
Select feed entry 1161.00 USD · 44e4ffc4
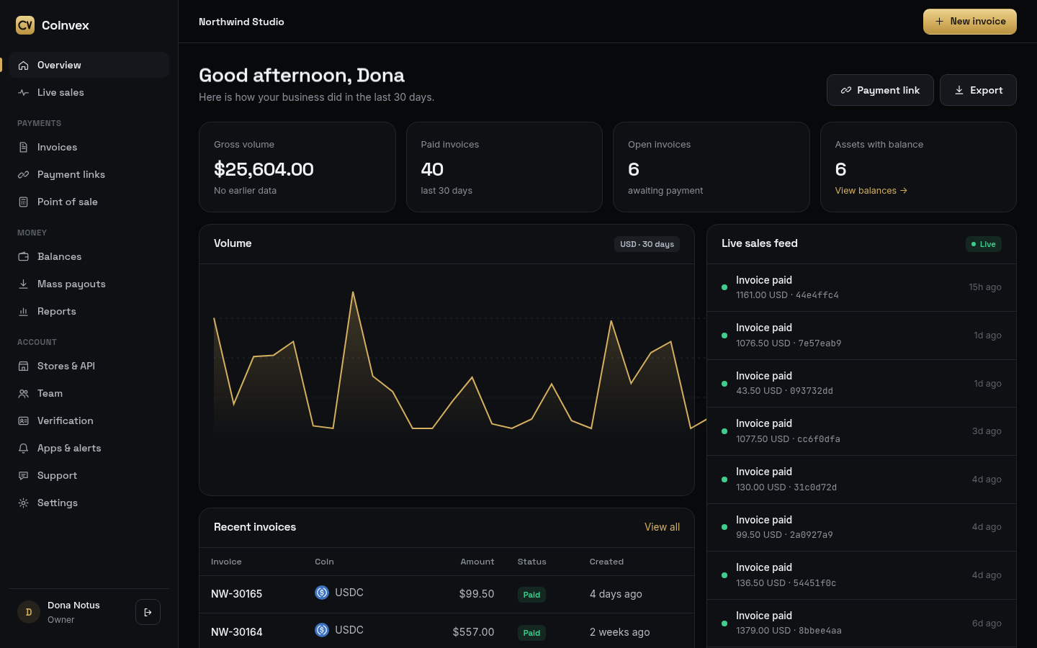[x=861, y=287]
